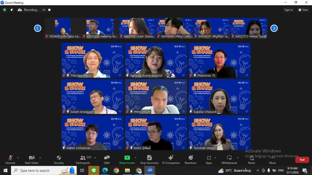Open LINE app from the taskbar
The height and width of the screenshot is (175, 312).
[94, 170]
